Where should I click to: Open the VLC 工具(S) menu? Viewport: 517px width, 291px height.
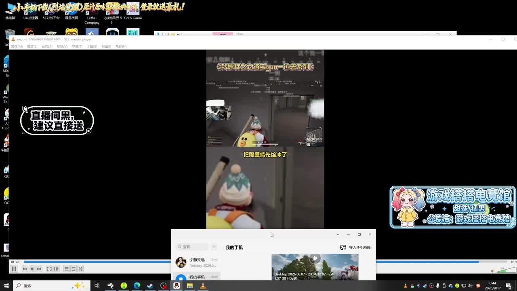point(92,46)
